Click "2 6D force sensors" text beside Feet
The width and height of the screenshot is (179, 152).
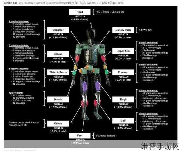coord(105,136)
